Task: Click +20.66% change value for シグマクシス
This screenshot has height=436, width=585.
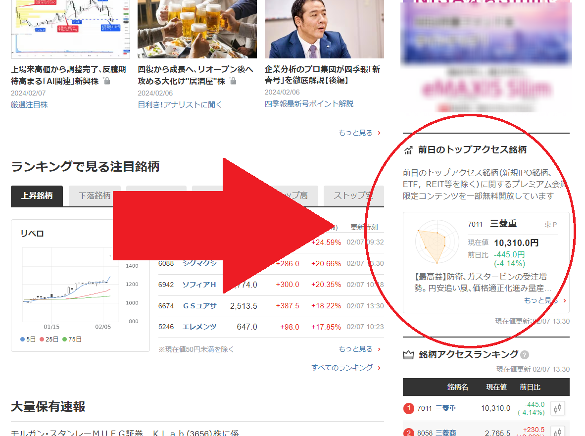Action: coord(326,264)
